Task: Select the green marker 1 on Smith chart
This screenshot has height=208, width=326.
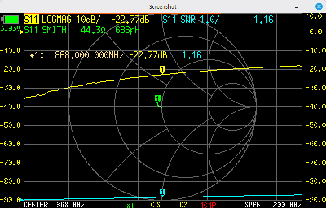Action: pyautogui.click(x=158, y=98)
